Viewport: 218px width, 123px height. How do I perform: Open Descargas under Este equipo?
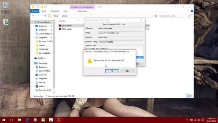point(43,67)
